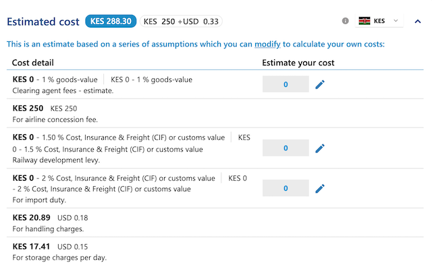Click the handling charges KES 20.89 row

click(x=215, y=222)
